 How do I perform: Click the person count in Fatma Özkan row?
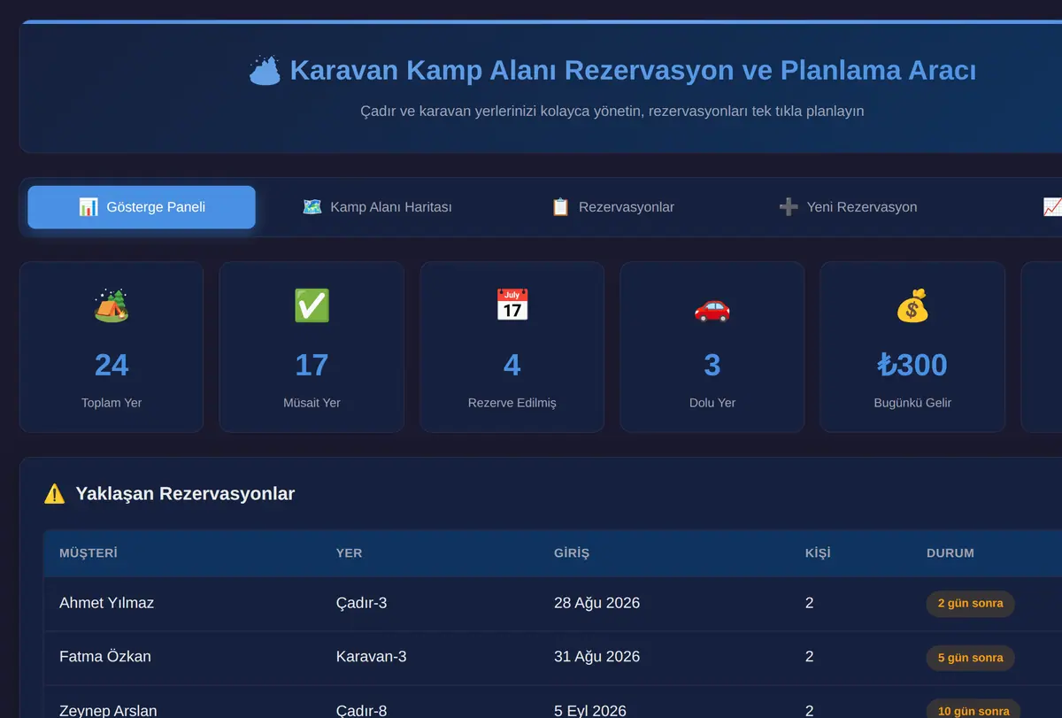pos(810,657)
